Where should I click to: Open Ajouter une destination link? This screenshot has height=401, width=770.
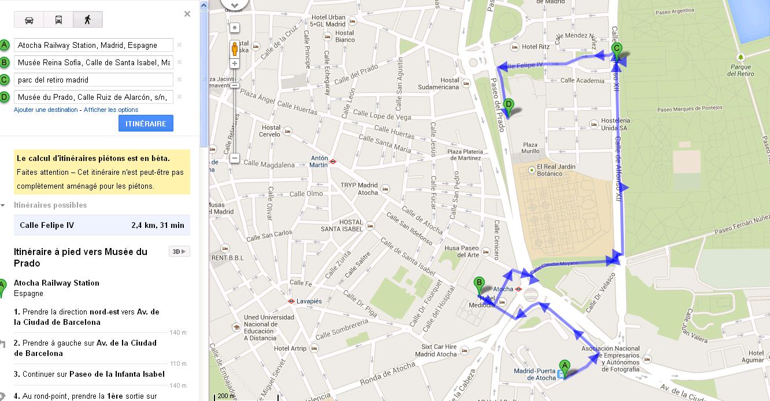click(46, 110)
